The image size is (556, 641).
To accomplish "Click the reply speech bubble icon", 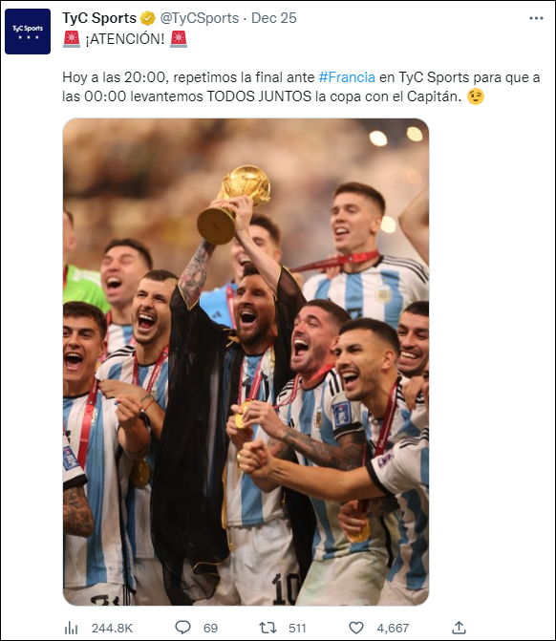I will 182,627.
